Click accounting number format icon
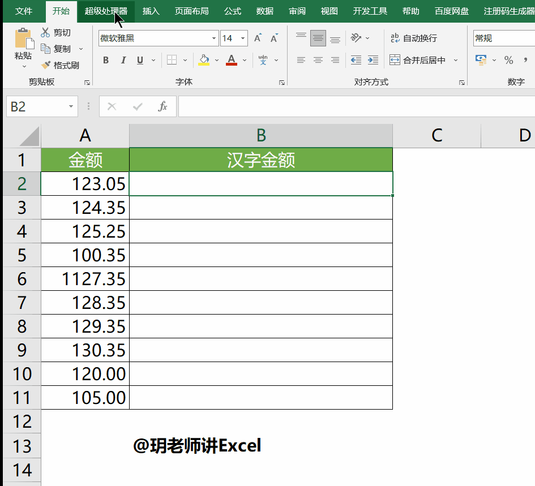Screen dimensions: 535x486 (x=481, y=61)
